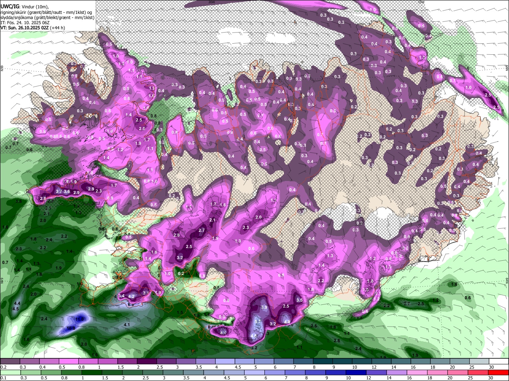Click the 'VT: Sun. 26.10.2025 02Z (+44 h)' line
Screen dimensions: 509x381
(33, 28)
